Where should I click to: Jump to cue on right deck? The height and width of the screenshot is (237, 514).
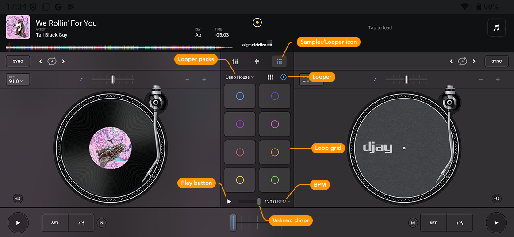(x=460, y=223)
